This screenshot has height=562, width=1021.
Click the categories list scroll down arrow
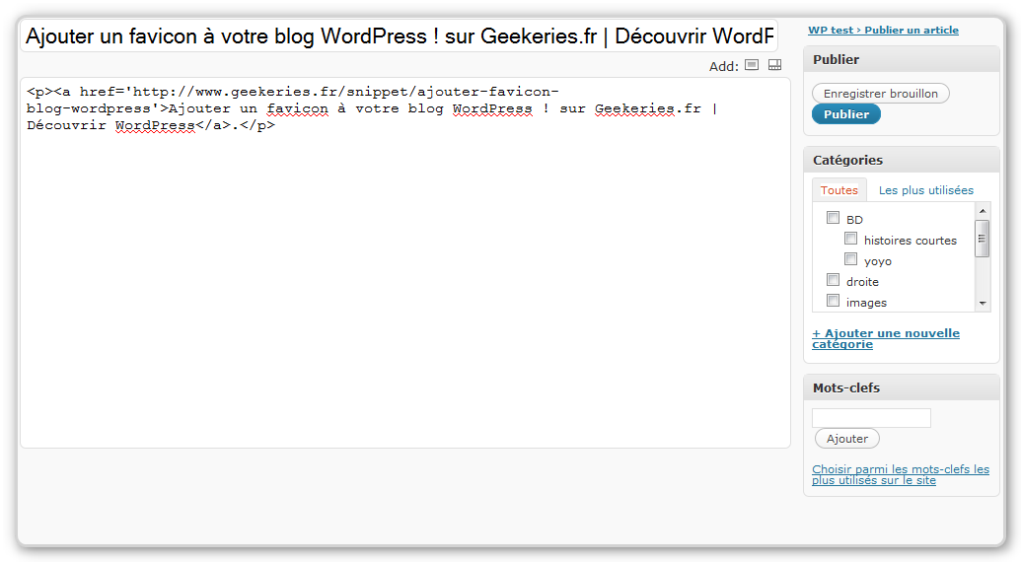click(983, 303)
